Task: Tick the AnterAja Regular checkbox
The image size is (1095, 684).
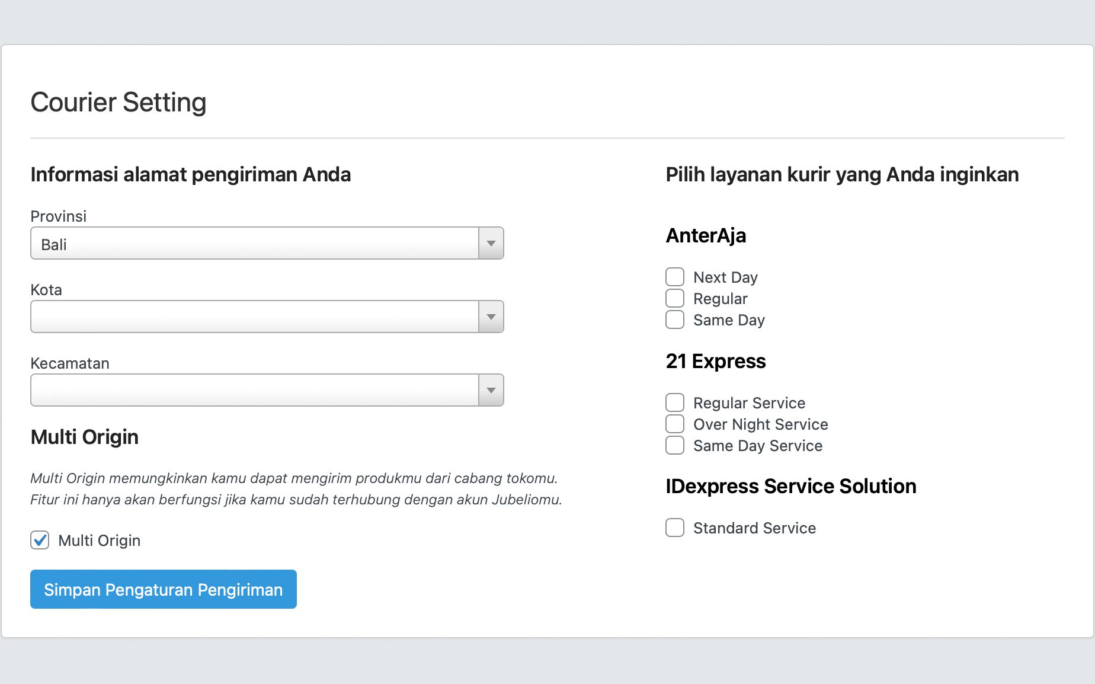Action: click(675, 298)
